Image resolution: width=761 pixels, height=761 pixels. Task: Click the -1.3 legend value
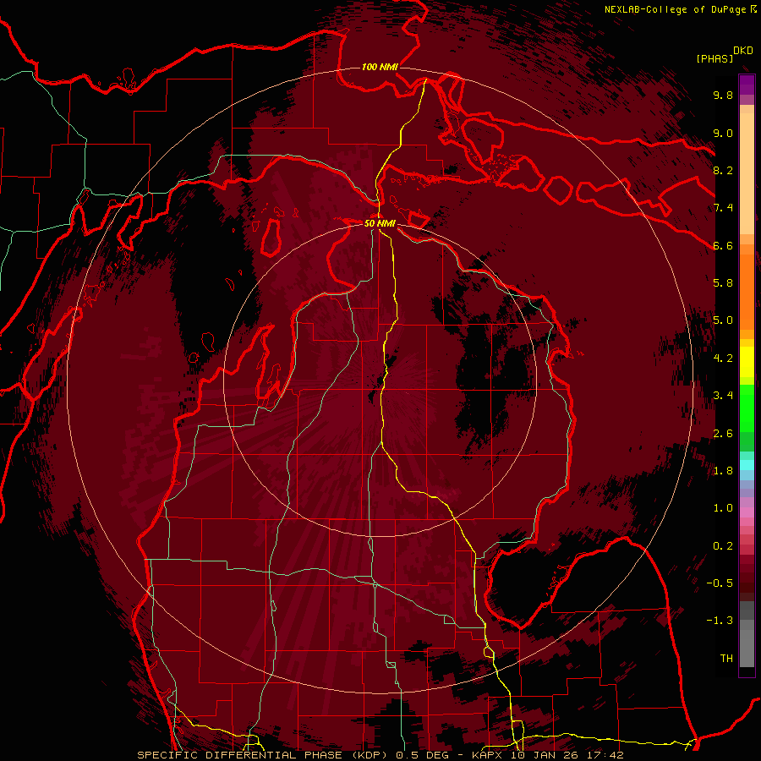[720, 621]
